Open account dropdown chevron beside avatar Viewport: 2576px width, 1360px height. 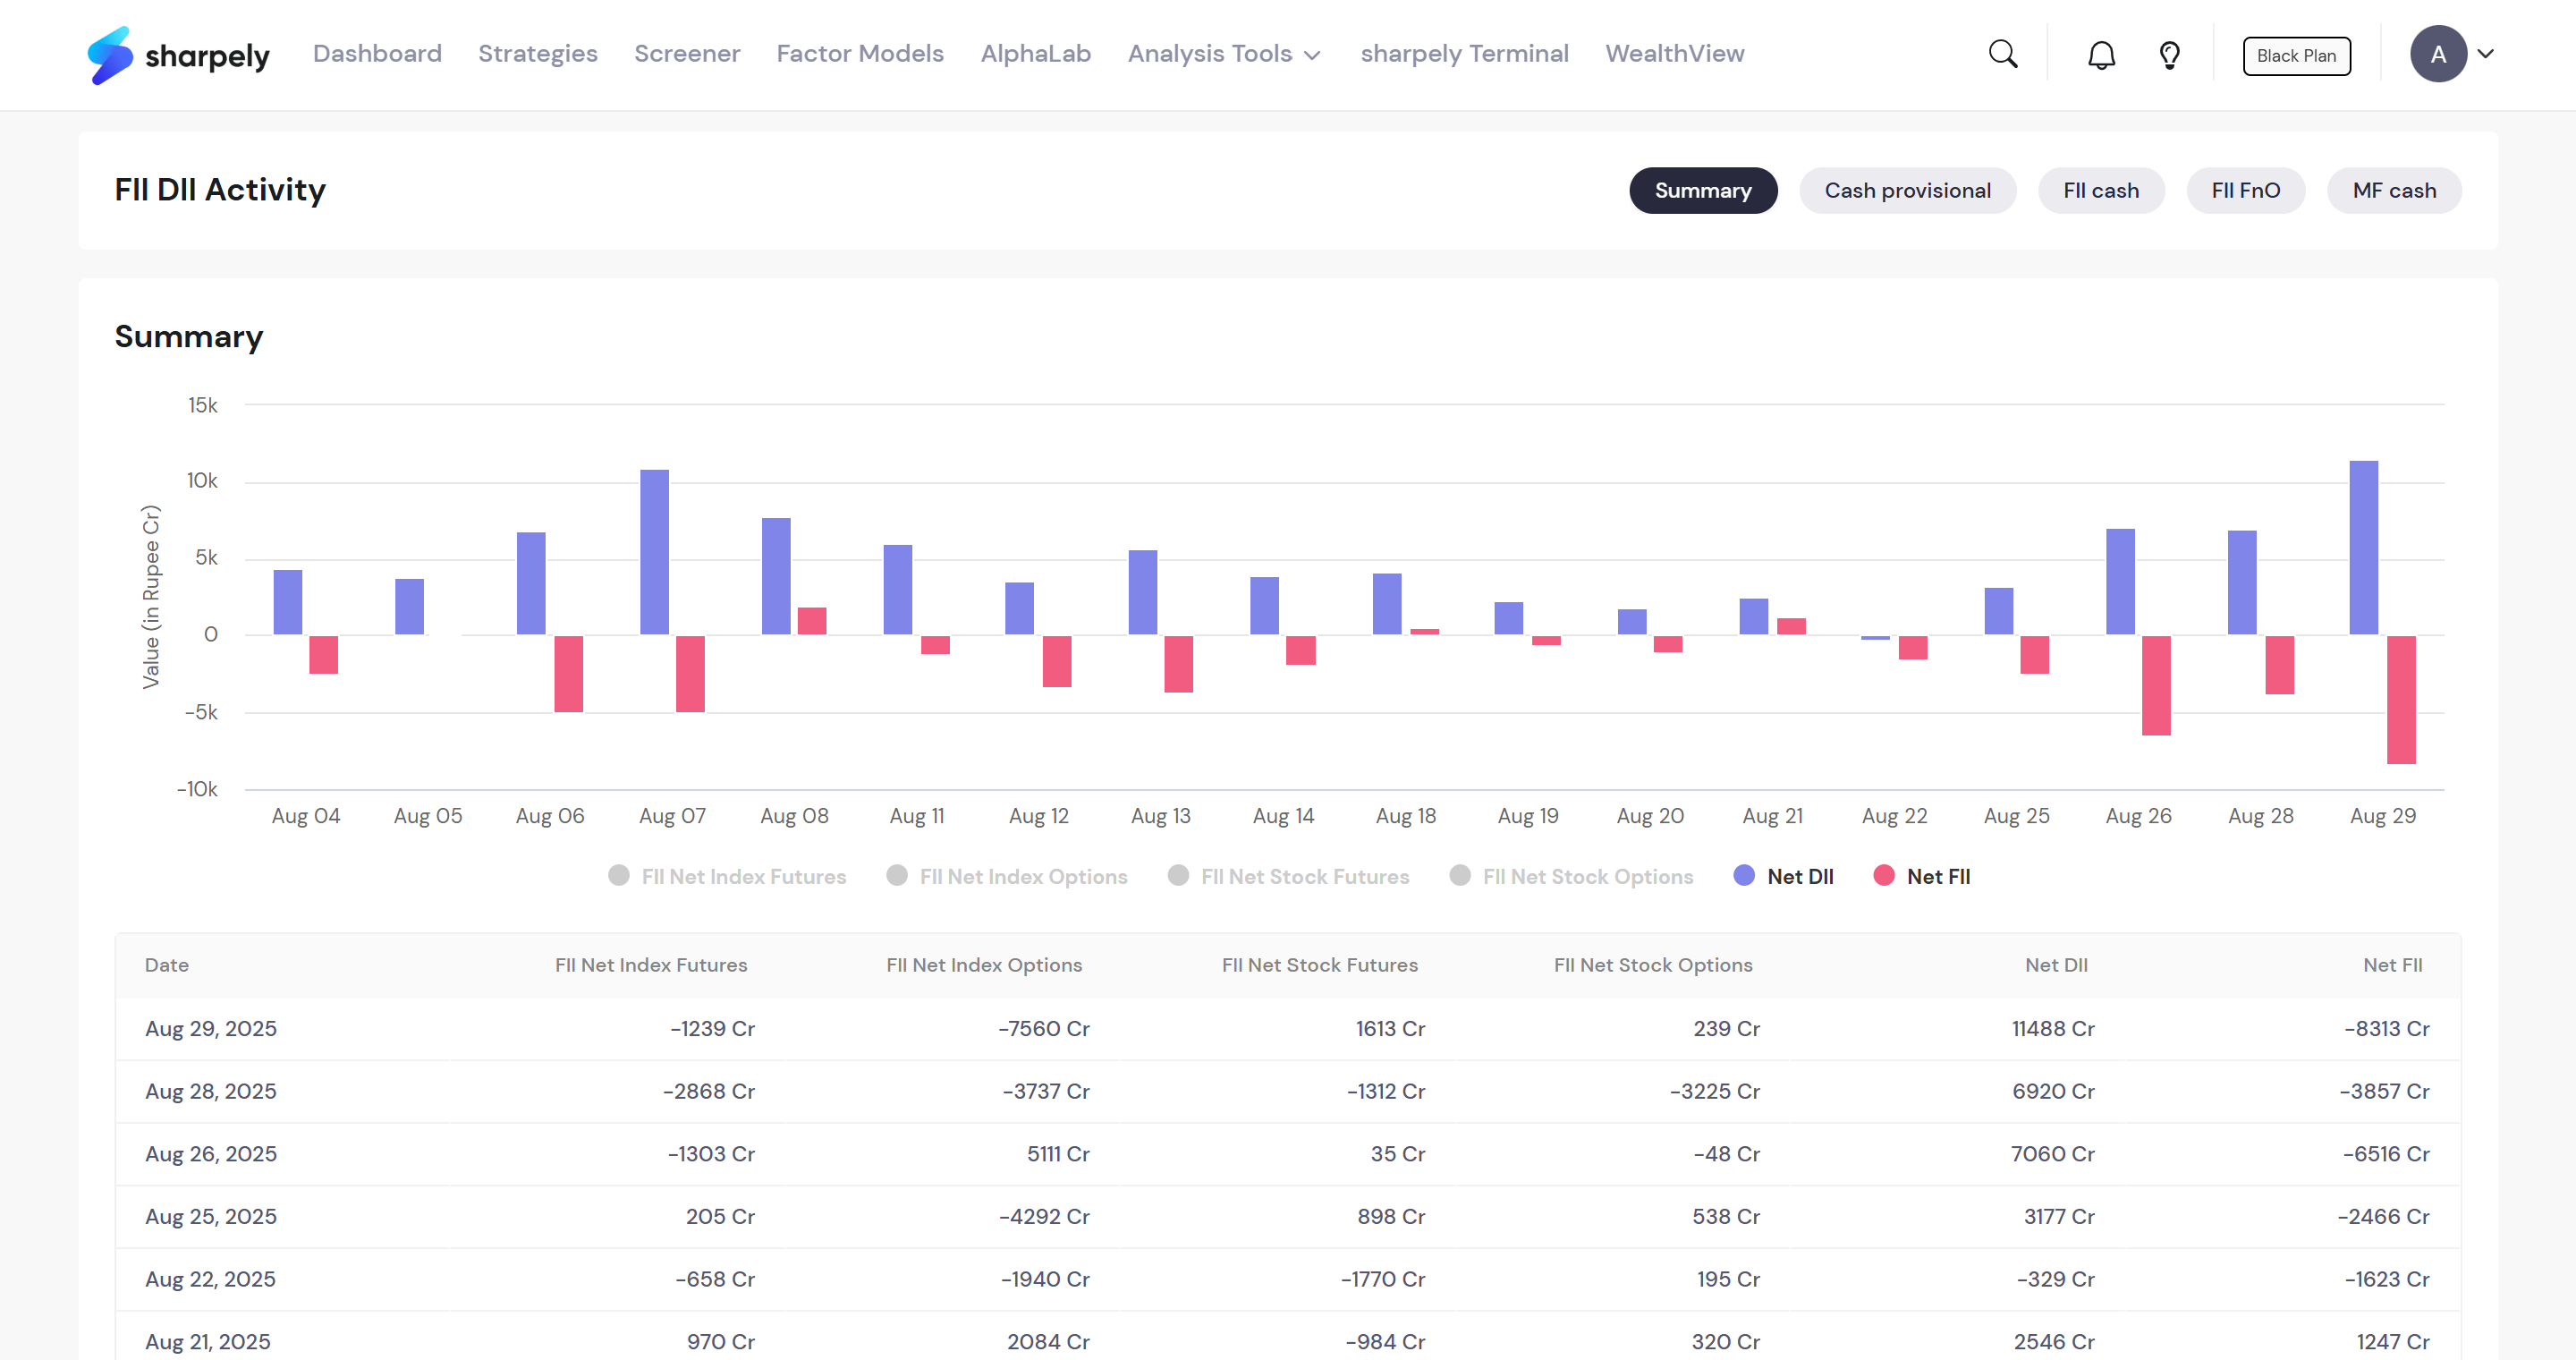pyautogui.click(x=2485, y=54)
